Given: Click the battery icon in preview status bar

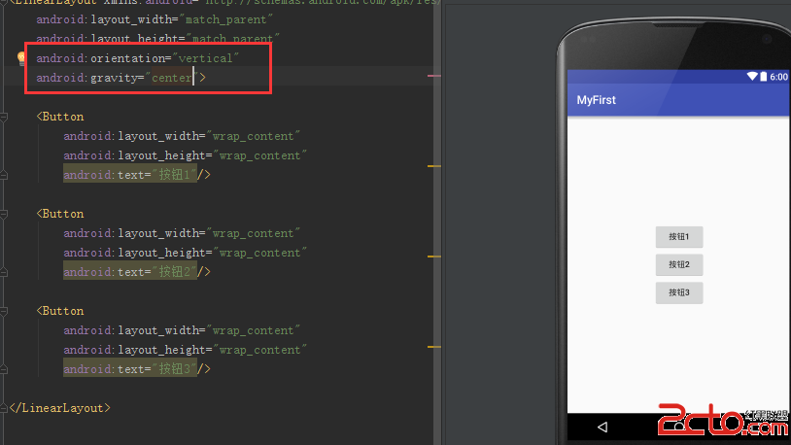Looking at the screenshot, I should pyautogui.click(x=763, y=76).
